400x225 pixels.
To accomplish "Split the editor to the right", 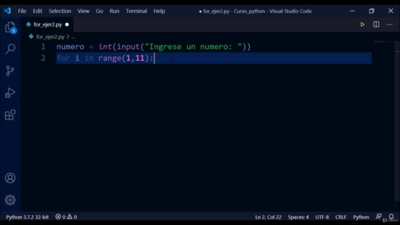I will point(376,24).
